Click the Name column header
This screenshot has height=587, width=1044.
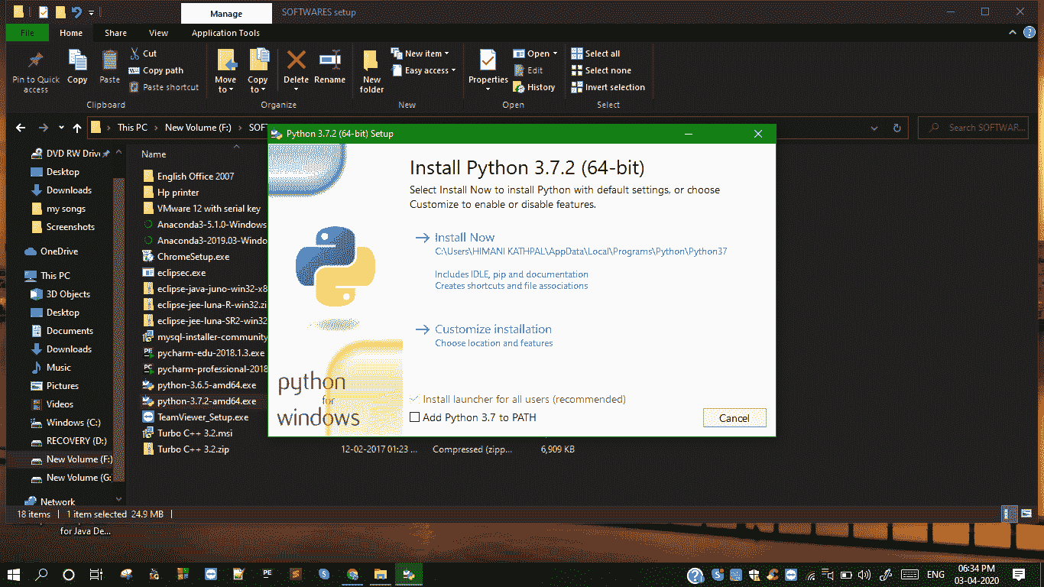tap(154, 154)
